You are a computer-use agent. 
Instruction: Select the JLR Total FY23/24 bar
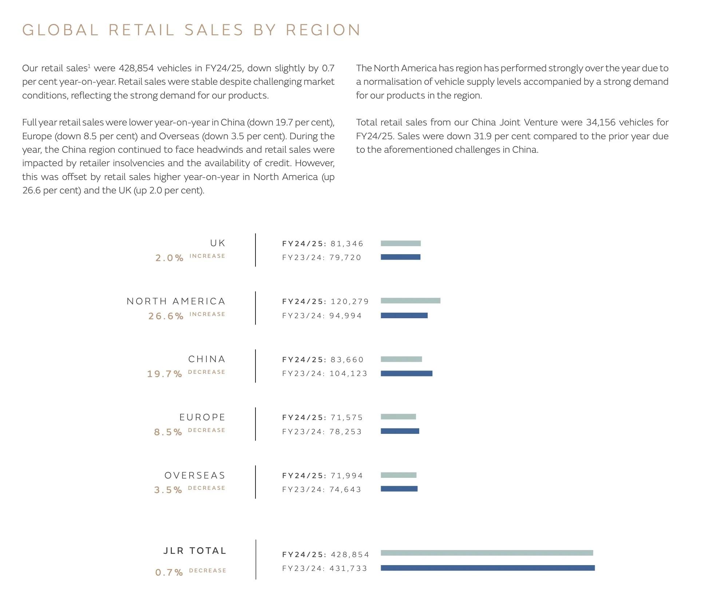[x=487, y=568]
